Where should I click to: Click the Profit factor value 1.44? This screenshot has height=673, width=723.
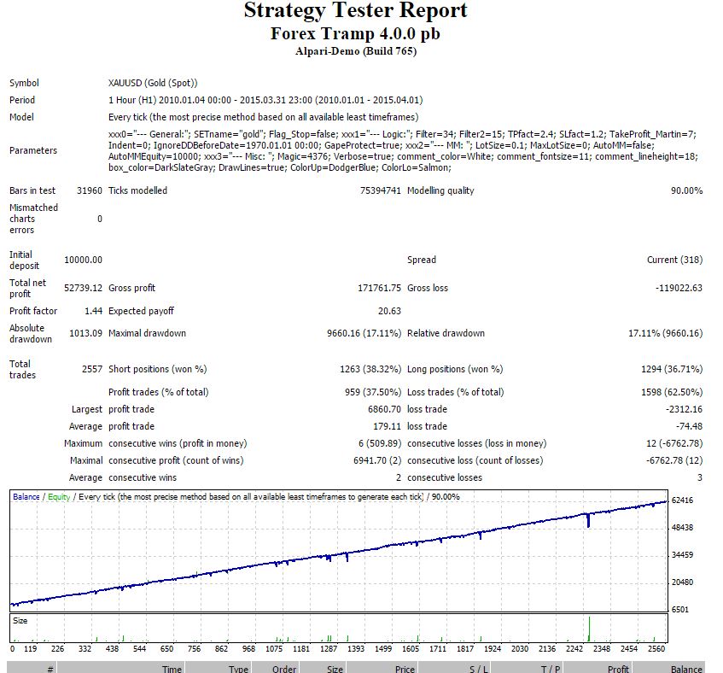[94, 311]
